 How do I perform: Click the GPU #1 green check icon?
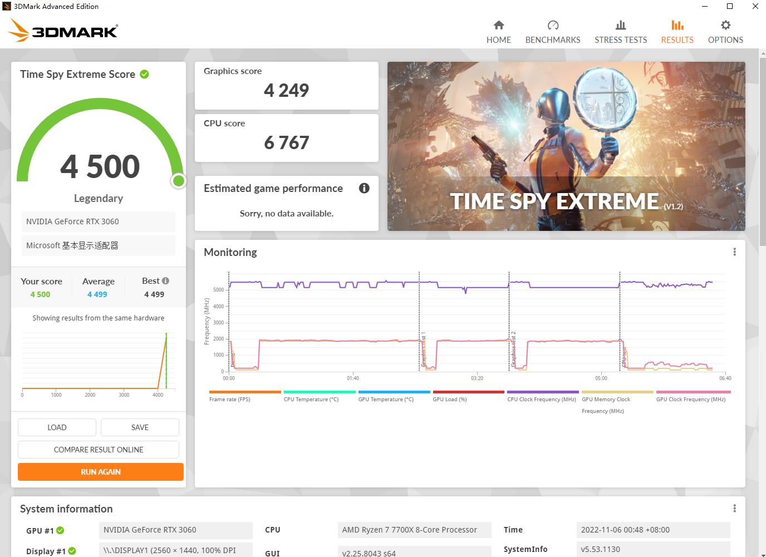pyautogui.click(x=60, y=530)
